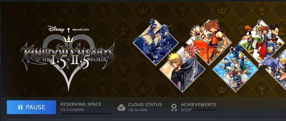Viewport: 286px width, 121px height.
Task: Click the keyhole icon between Disney and Square Enix
Action: [x=69, y=30]
